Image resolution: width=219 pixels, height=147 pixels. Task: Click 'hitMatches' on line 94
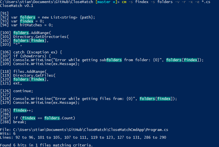[x=31, y=25]
